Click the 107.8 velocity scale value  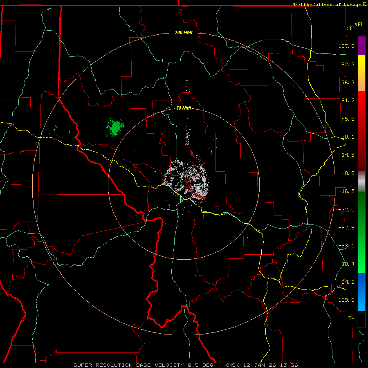point(346,46)
